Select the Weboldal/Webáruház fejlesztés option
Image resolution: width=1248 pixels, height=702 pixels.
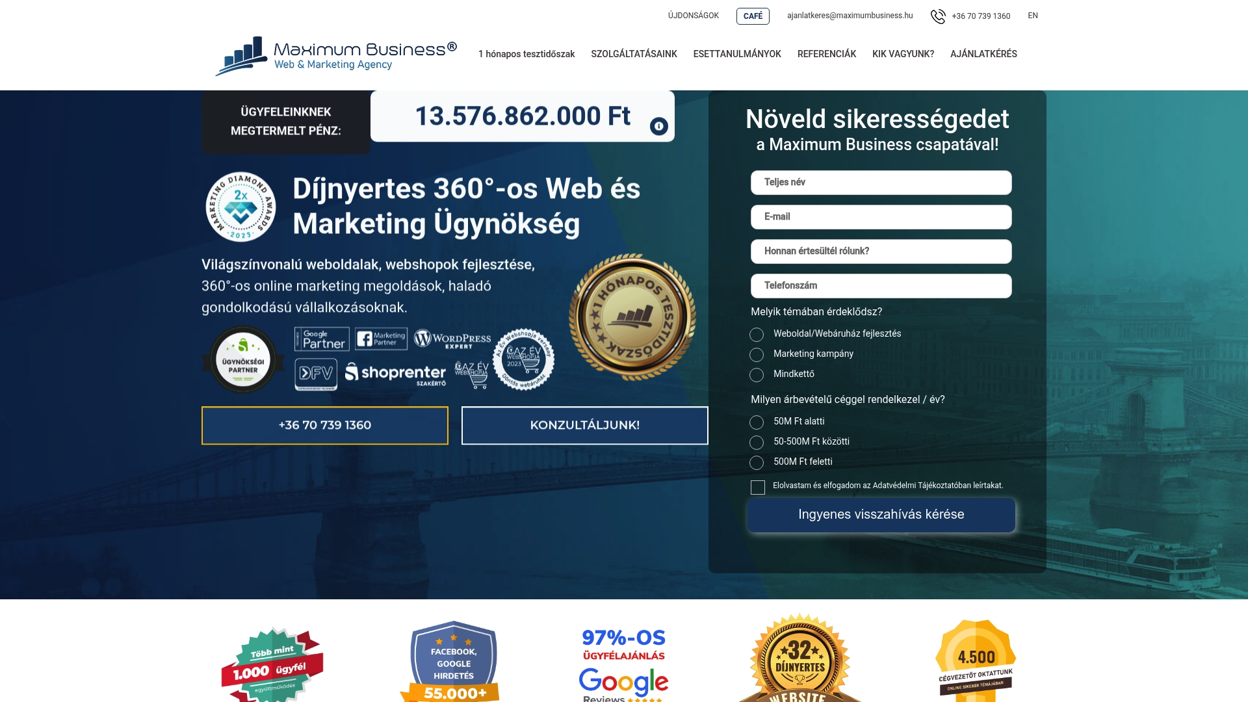[x=756, y=334]
